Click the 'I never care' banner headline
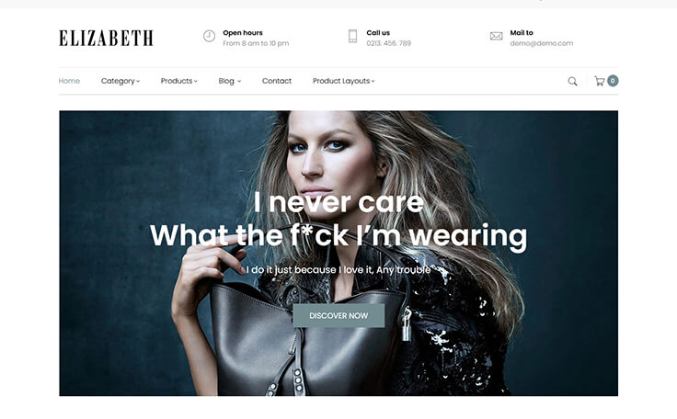The image size is (677, 419). pos(338,202)
